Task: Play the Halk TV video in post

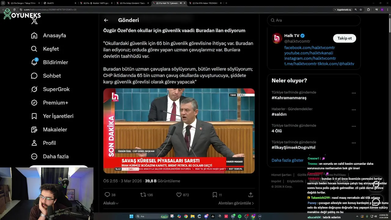Action: [179, 131]
